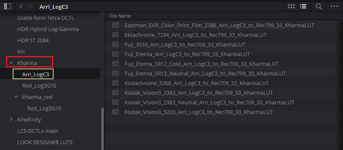This screenshot has height=150, width=343.
Task: Select the kharma_red subfolder label
Action: click(x=37, y=97)
